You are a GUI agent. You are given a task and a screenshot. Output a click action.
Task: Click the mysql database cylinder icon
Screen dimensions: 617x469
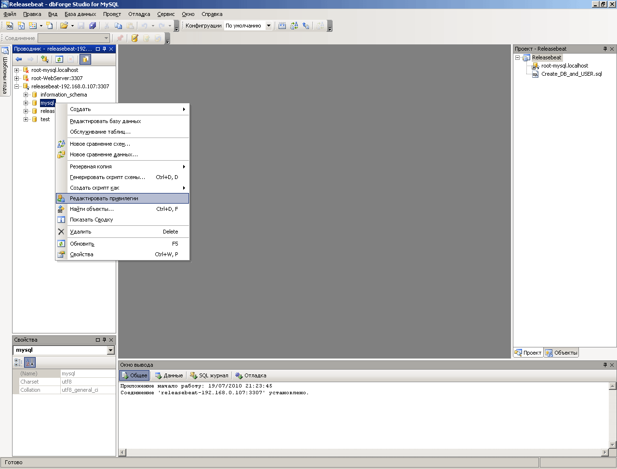point(35,103)
